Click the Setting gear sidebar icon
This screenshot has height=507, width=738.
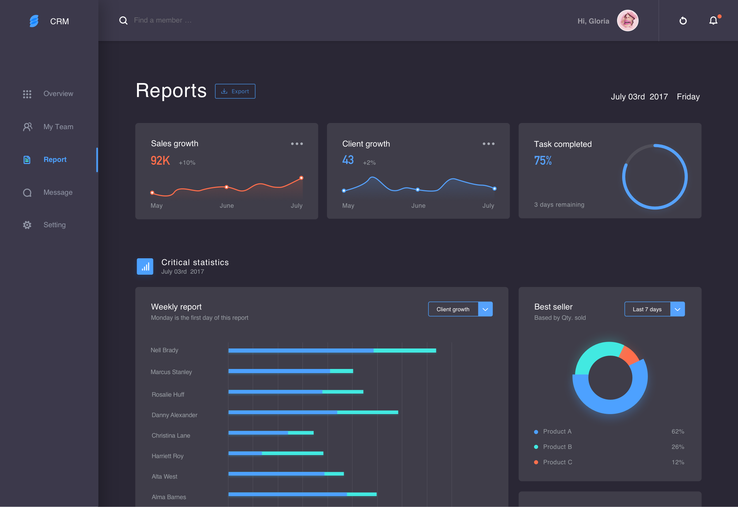pyautogui.click(x=26, y=224)
